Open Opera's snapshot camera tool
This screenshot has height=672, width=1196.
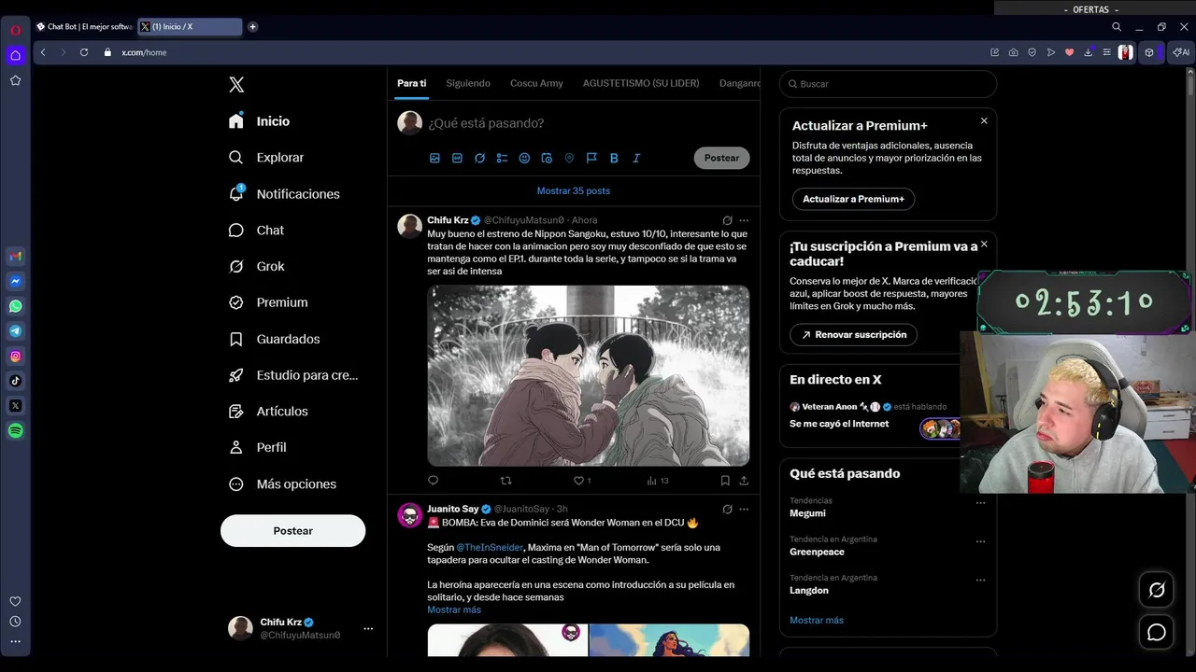tap(1014, 52)
